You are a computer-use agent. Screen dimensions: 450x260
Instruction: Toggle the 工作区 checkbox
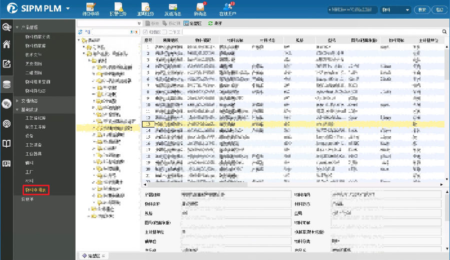pos(165,32)
